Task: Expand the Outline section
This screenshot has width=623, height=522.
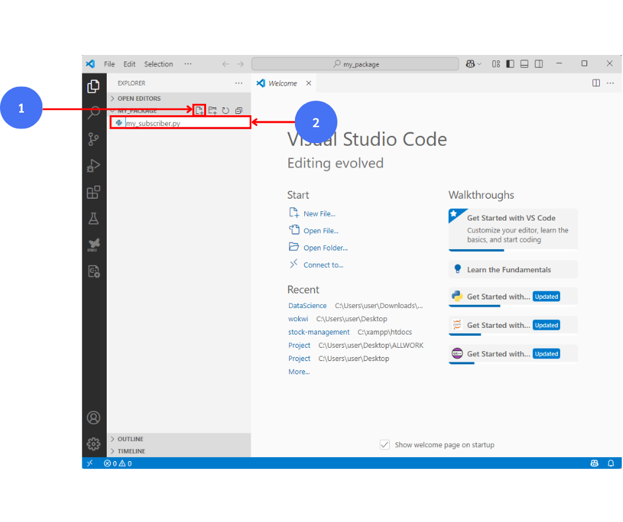Action: click(130, 439)
